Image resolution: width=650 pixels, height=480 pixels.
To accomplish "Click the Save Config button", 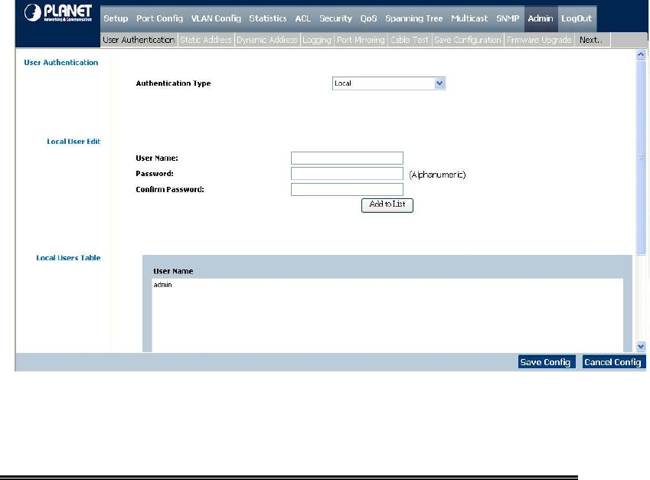I will pos(546,362).
